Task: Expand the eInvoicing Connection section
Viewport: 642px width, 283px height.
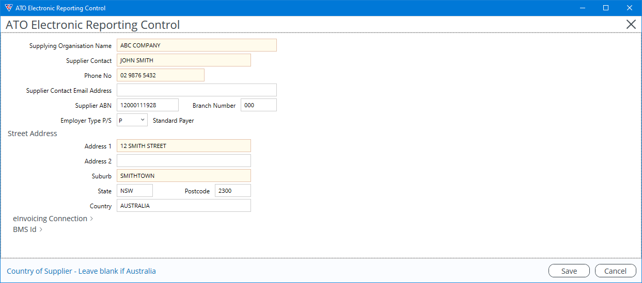Action: coord(53,219)
